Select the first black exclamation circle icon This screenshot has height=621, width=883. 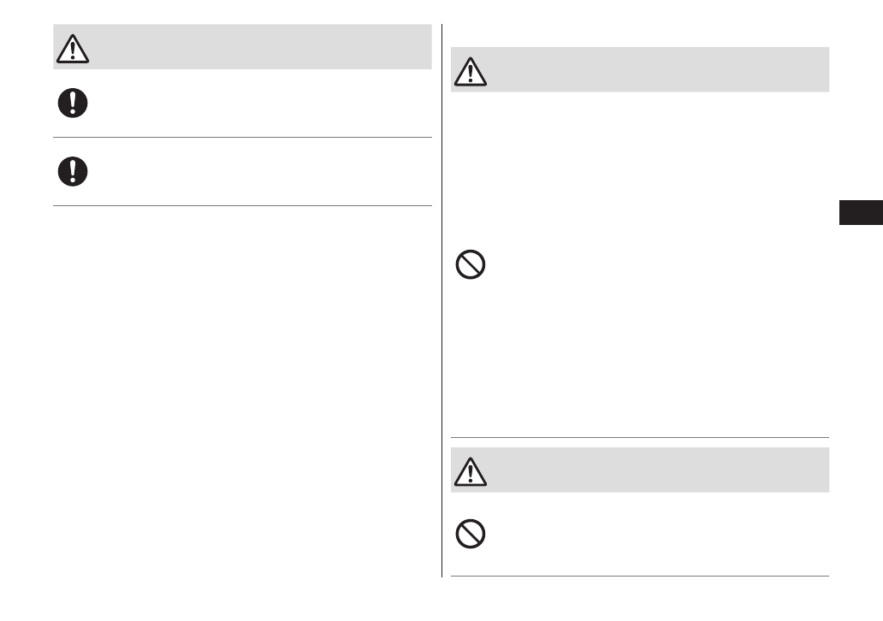(74, 103)
